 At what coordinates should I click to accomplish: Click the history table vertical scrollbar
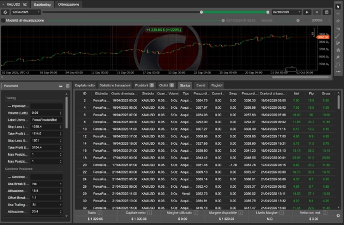point(338,102)
